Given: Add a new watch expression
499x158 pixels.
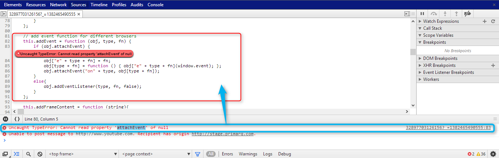Looking at the screenshot, I should click(485, 21).
